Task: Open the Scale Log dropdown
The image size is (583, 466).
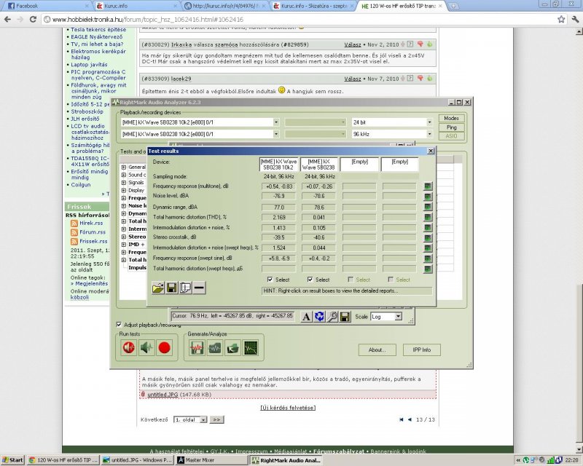Action: 398,317
